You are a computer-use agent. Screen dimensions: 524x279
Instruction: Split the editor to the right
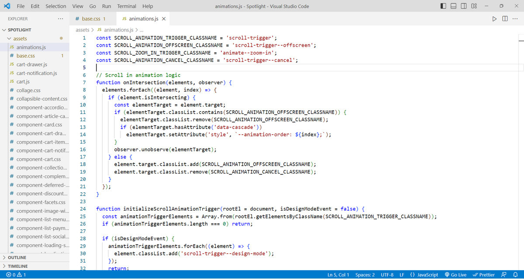point(505,19)
